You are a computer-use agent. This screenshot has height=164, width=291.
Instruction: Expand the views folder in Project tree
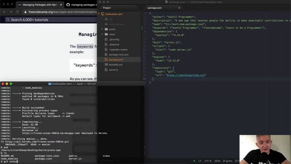pos(102,34)
